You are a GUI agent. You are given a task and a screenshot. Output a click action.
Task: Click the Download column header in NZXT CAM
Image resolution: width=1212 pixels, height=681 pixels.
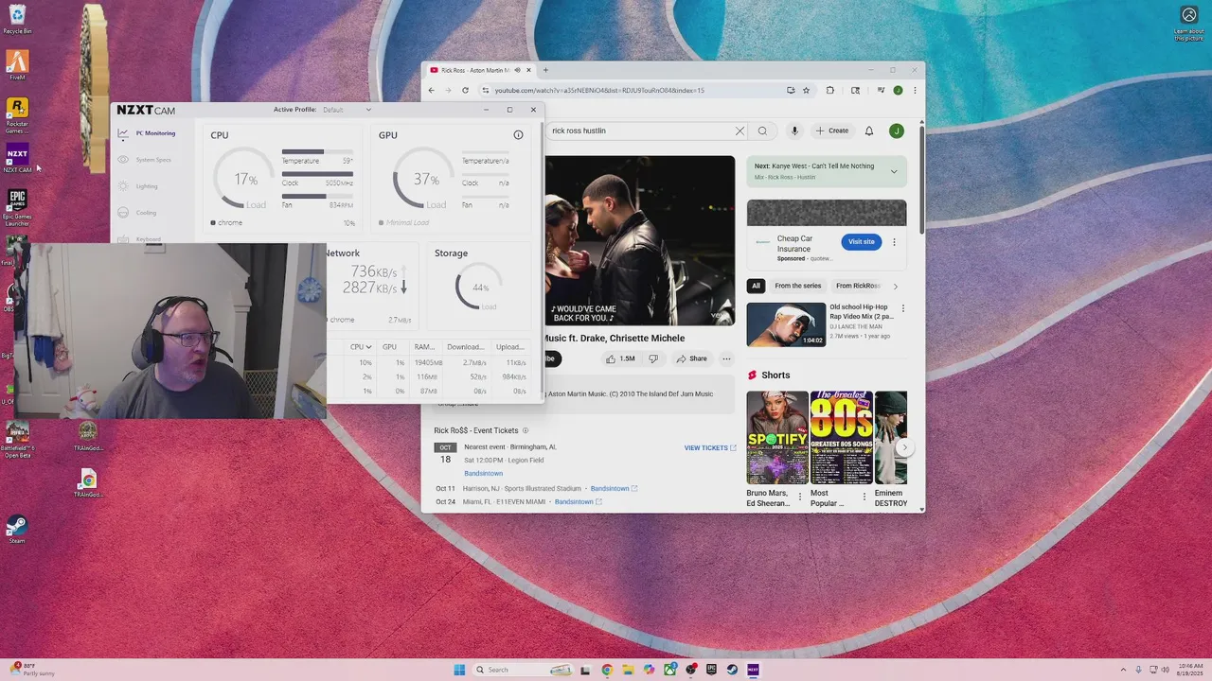(x=465, y=347)
